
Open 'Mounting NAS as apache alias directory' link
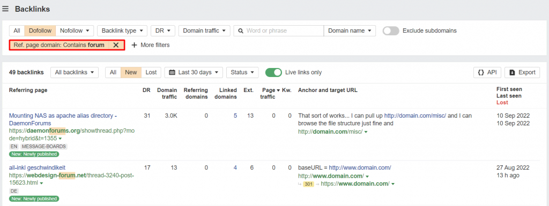(x=63, y=119)
